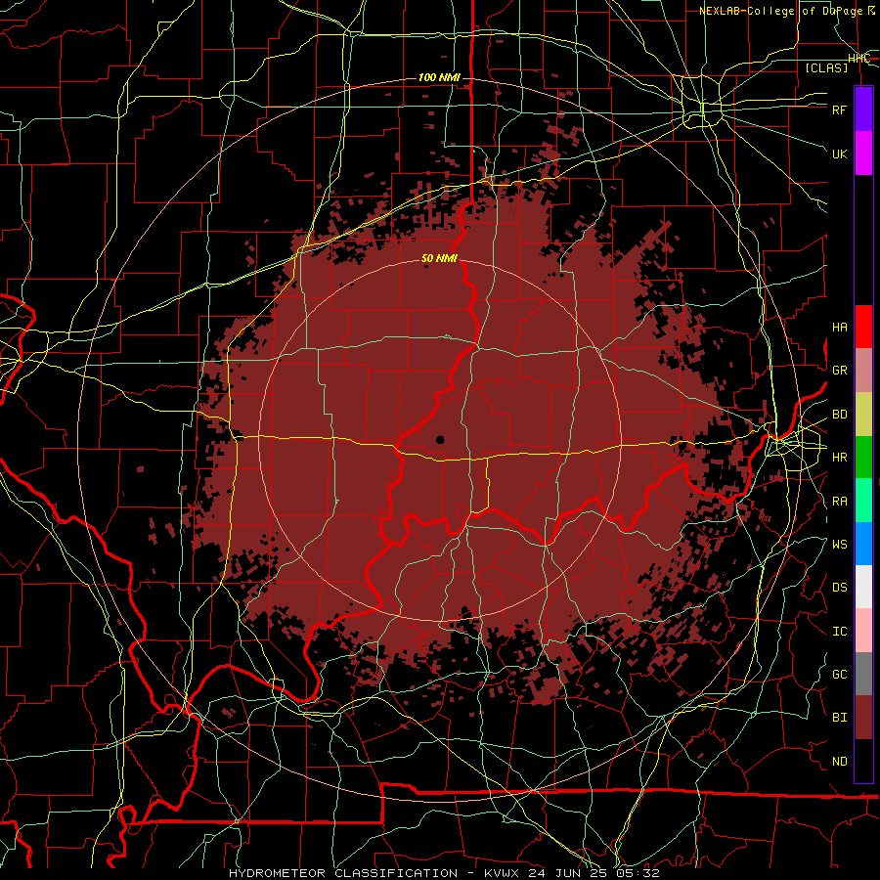Click the red HA color swatch
This screenshot has width=880, height=880.
pos(863,327)
